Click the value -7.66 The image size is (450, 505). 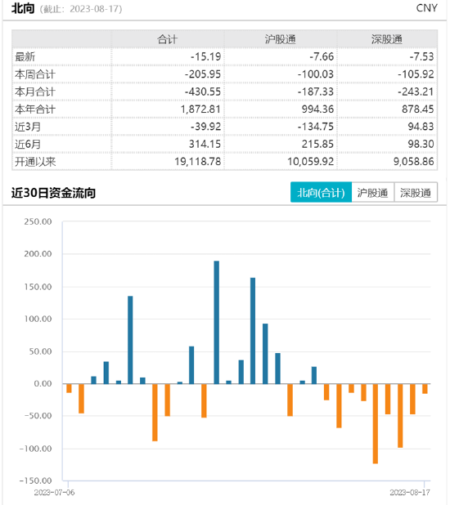point(322,56)
